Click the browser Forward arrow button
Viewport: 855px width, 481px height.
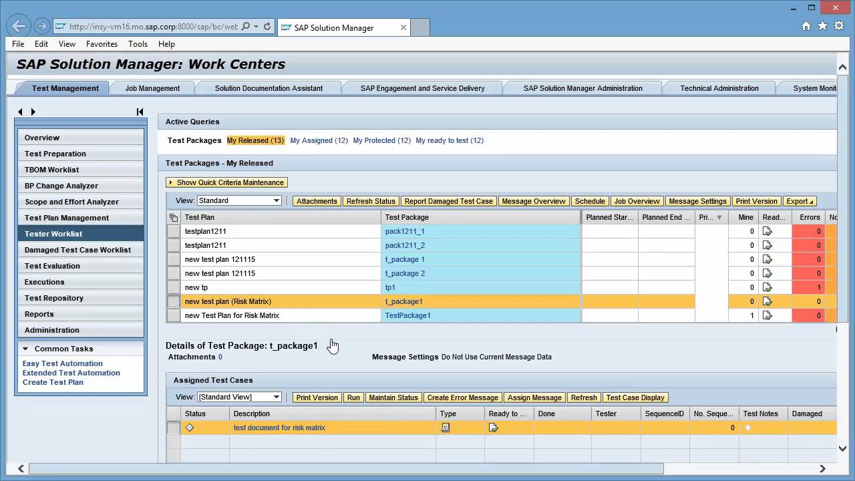coord(42,27)
